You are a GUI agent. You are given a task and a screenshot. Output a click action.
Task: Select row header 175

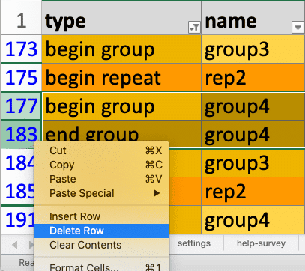coord(21,78)
